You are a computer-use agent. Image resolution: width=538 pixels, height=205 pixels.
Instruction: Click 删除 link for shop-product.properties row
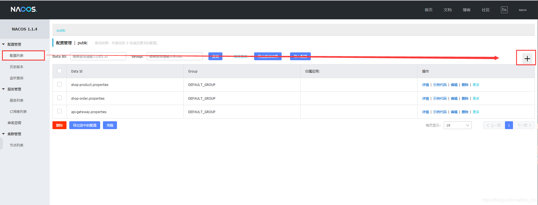click(465, 85)
